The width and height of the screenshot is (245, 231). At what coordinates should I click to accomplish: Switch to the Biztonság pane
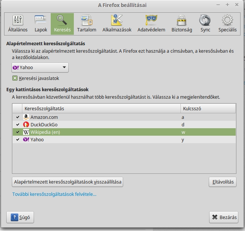182,24
